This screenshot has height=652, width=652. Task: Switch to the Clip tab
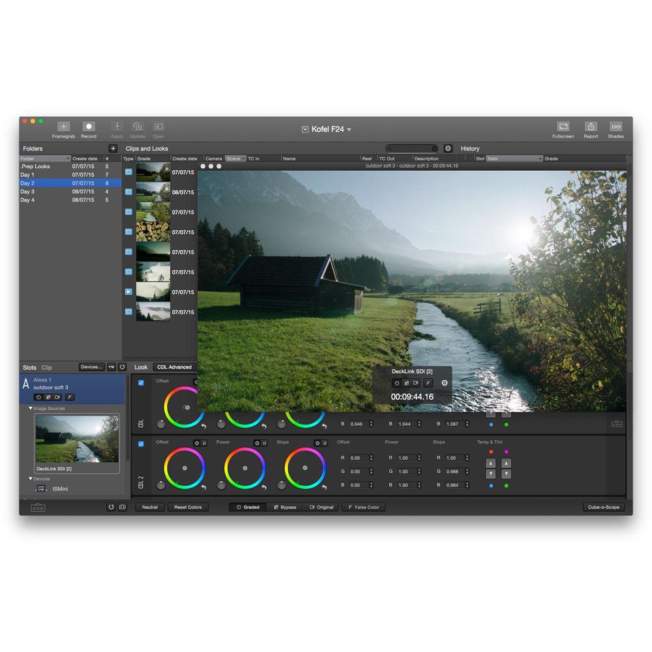pyautogui.click(x=46, y=367)
